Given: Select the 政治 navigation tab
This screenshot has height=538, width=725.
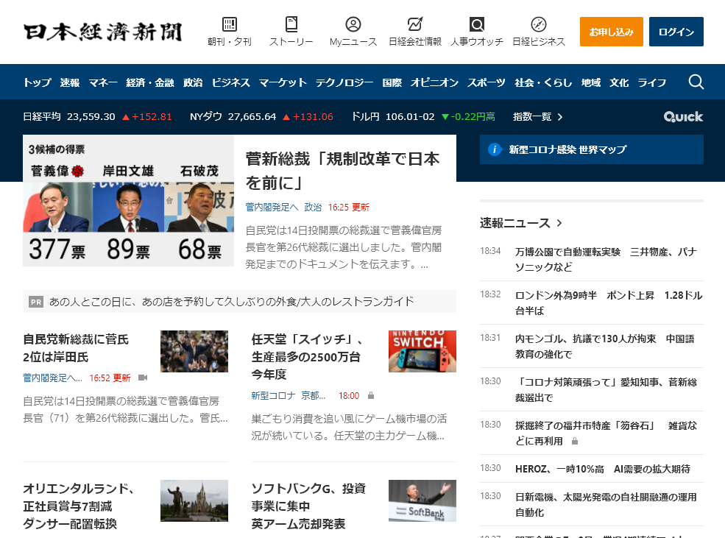Looking at the screenshot, I should (193, 82).
